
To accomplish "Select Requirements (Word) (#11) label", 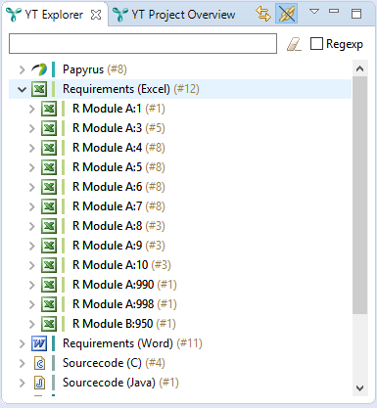I will pos(132,343).
